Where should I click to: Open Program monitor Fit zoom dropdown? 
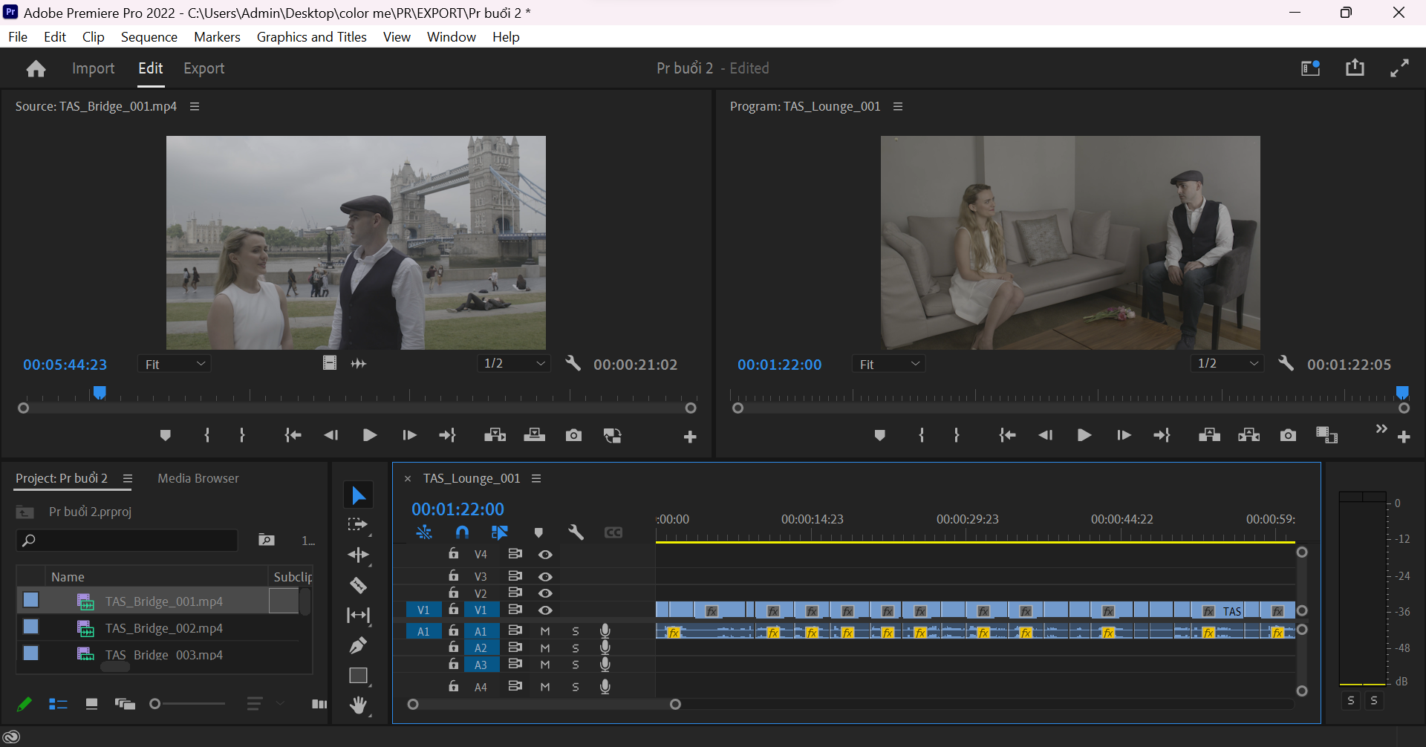click(x=889, y=364)
